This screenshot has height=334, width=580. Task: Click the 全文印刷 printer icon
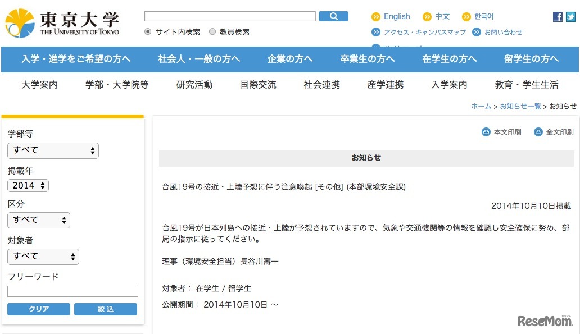pyautogui.click(x=538, y=131)
